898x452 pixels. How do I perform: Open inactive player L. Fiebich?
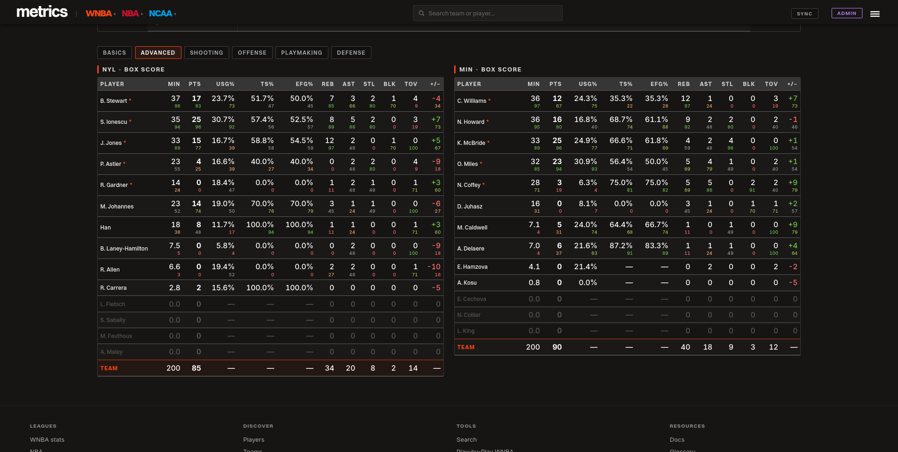(x=113, y=304)
